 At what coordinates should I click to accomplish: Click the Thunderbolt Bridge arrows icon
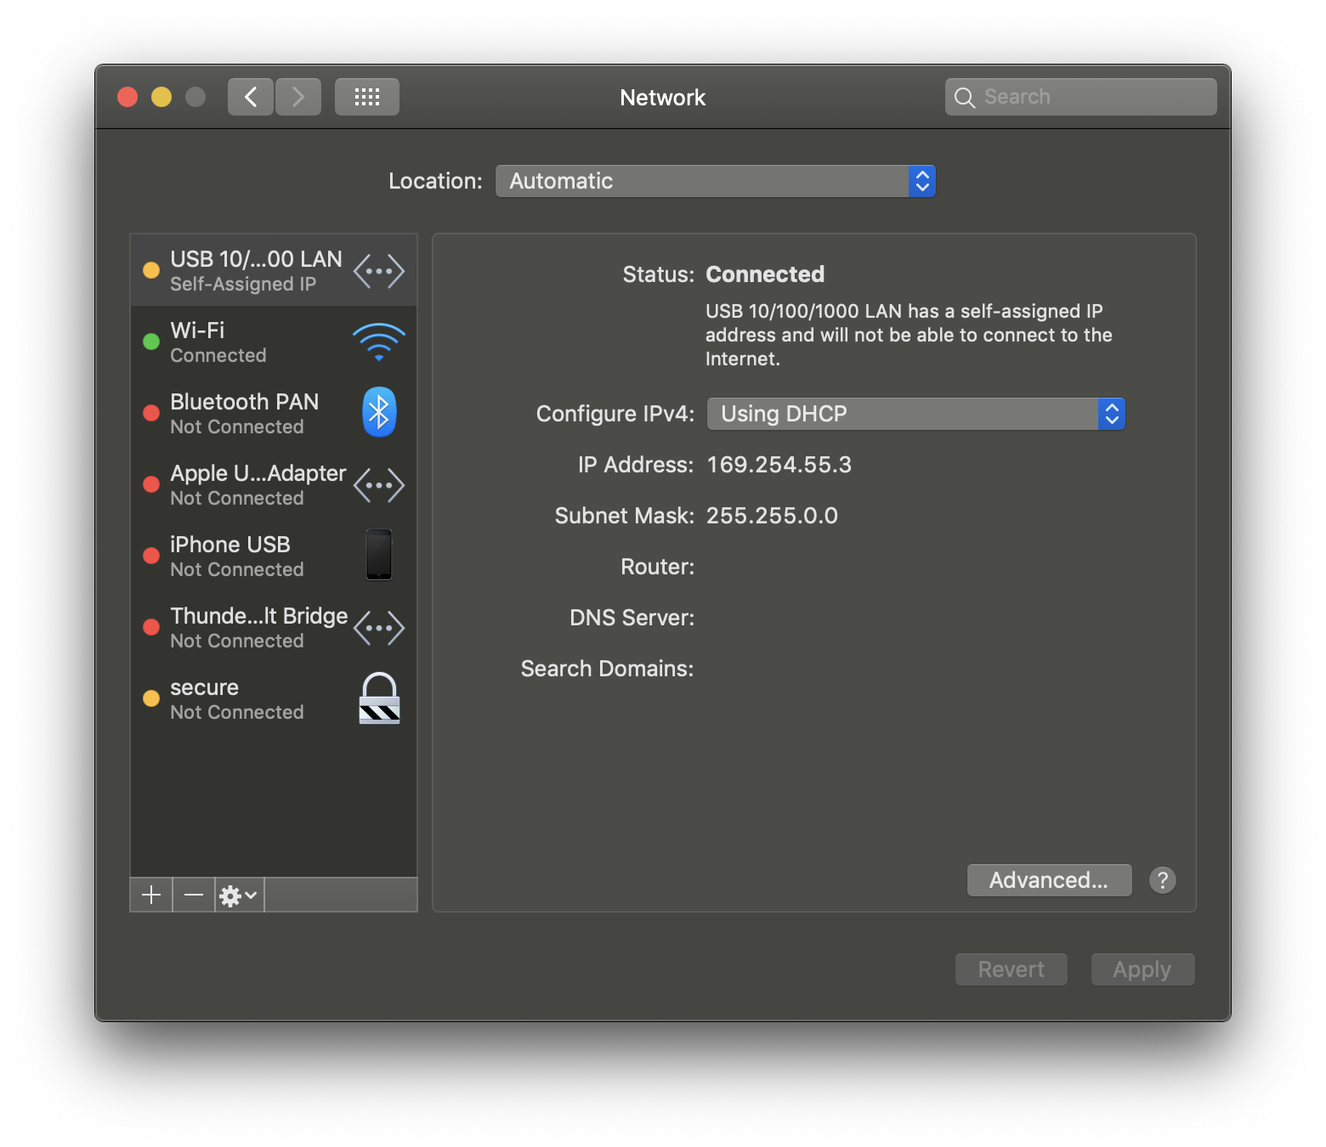click(379, 628)
